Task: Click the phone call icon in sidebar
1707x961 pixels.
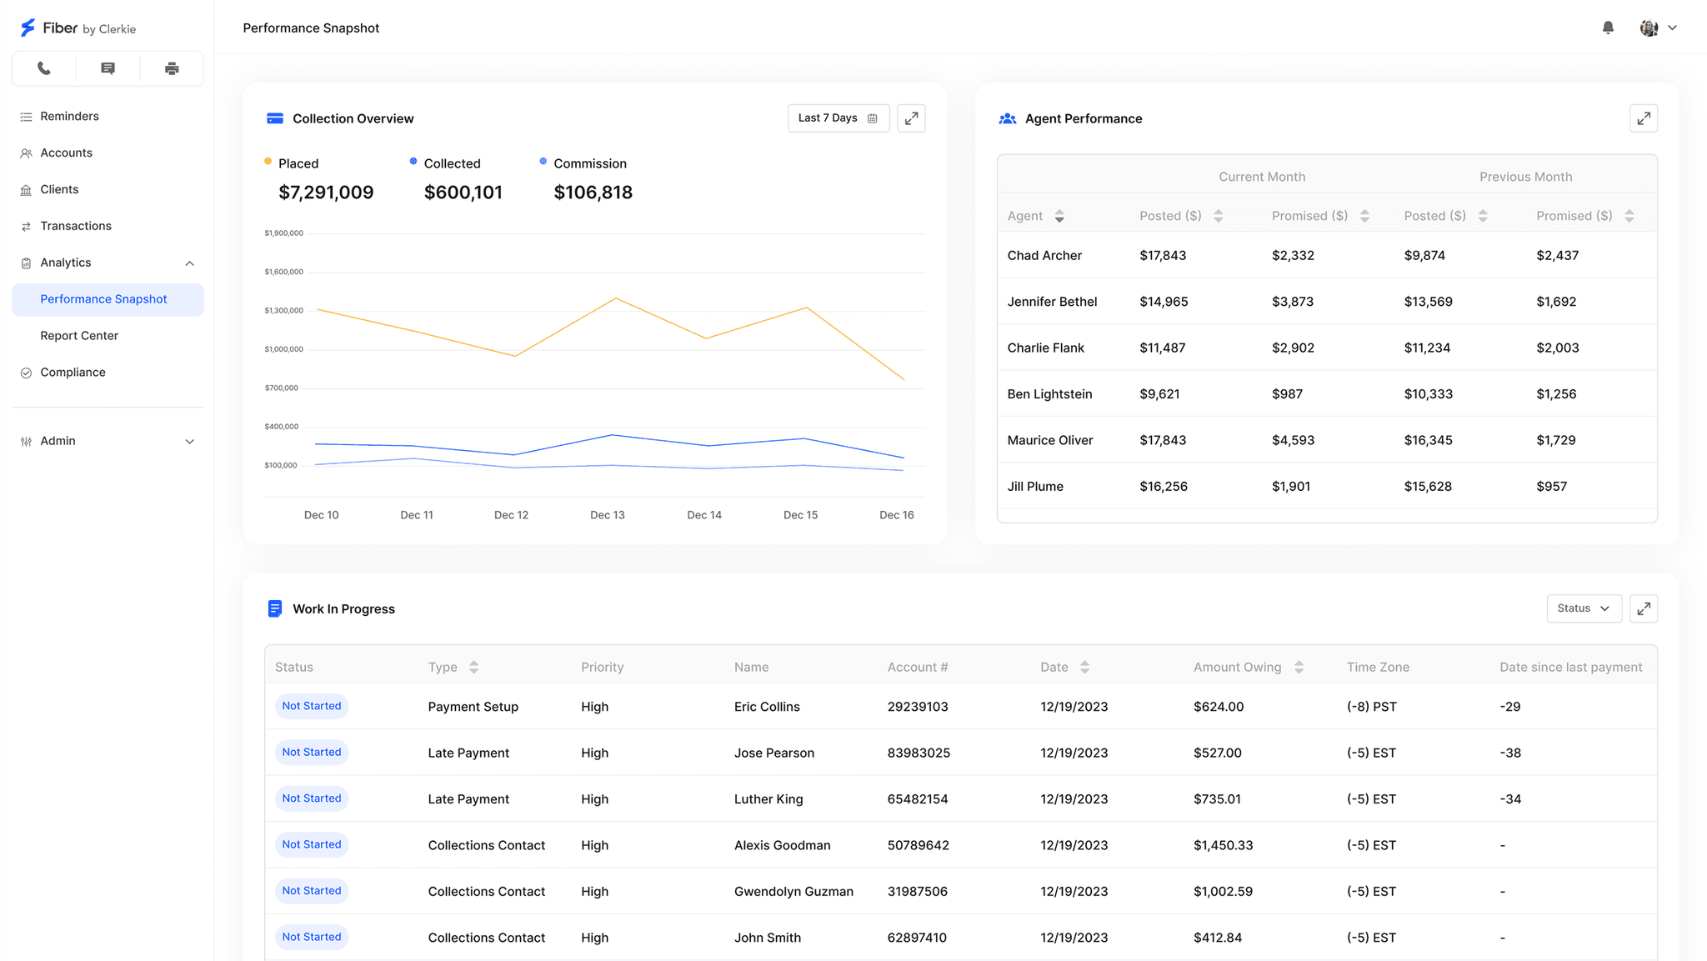Action: [44, 68]
